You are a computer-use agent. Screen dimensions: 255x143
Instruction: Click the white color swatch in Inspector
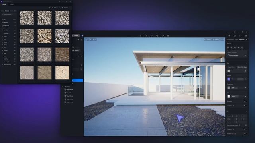229,96
